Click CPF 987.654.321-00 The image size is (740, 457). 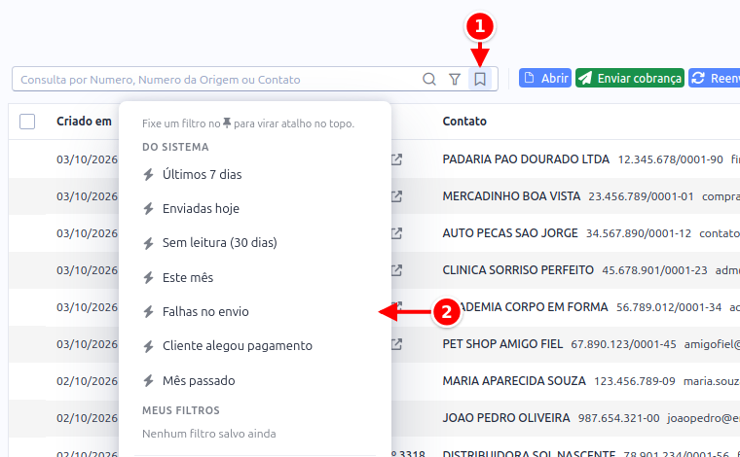click(x=618, y=418)
